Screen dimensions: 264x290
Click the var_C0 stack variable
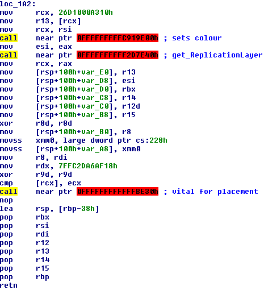pyautogui.click(x=95, y=106)
